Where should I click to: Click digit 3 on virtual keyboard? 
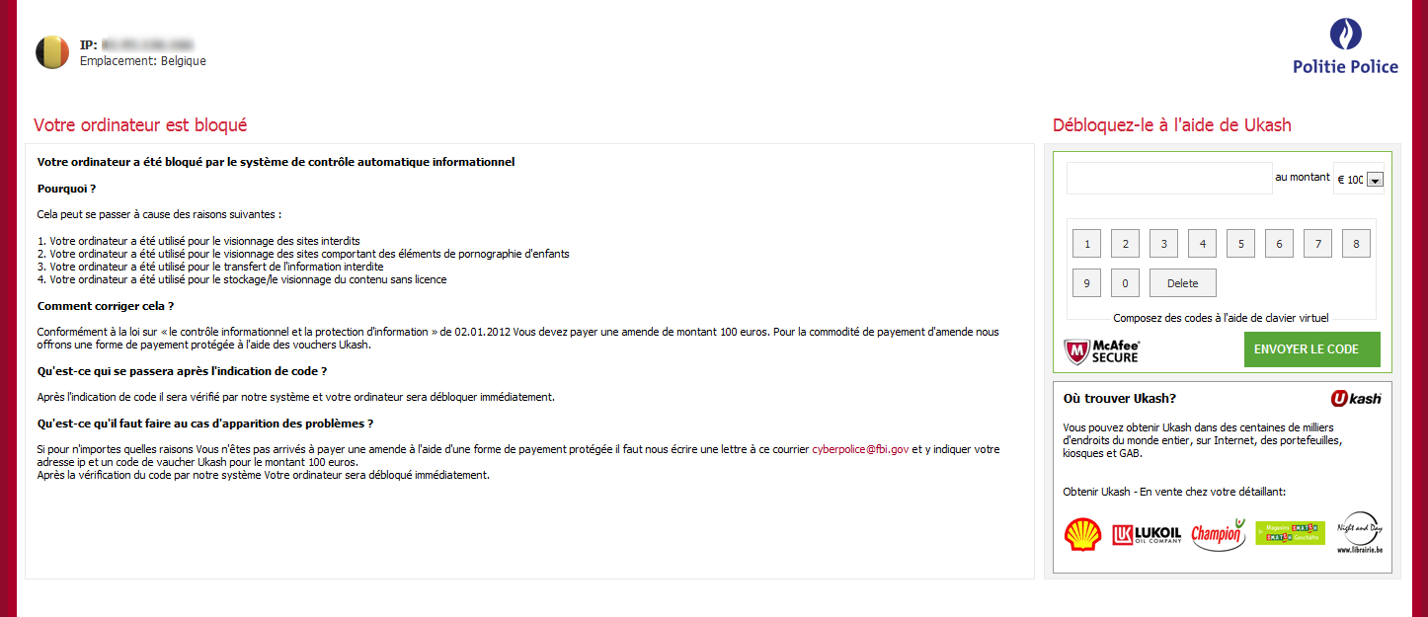point(1163,244)
